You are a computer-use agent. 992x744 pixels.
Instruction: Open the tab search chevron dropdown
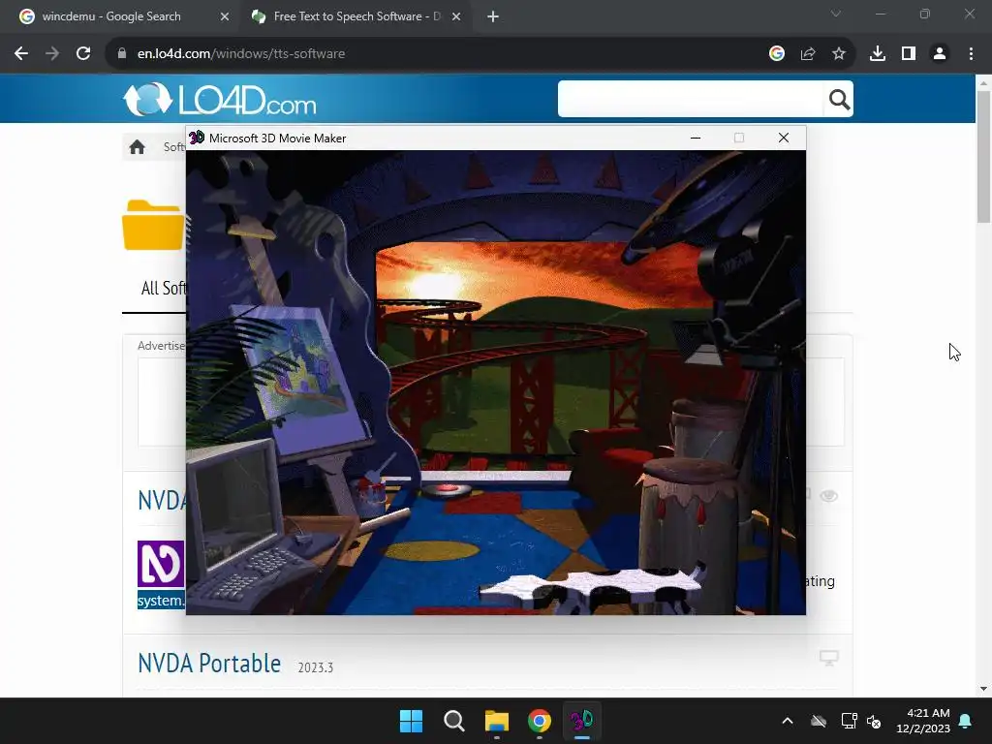click(836, 14)
